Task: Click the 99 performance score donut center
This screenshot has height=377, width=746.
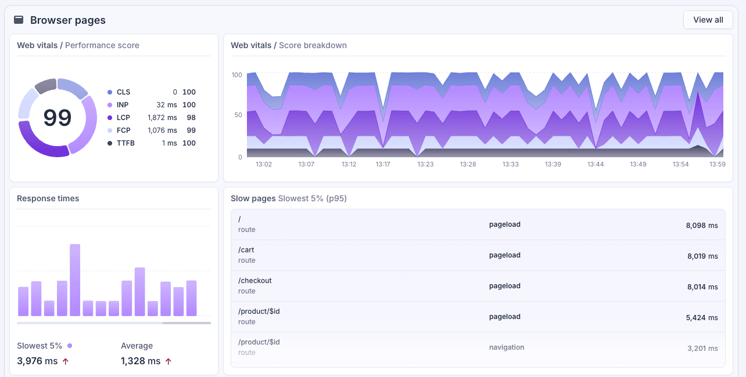Action: (x=58, y=118)
